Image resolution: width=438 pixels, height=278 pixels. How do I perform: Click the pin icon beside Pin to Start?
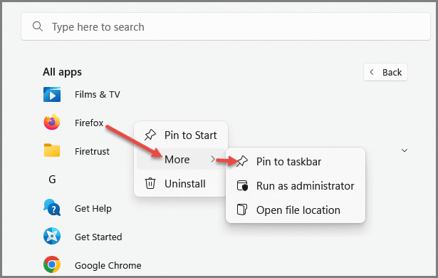pos(150,135)
